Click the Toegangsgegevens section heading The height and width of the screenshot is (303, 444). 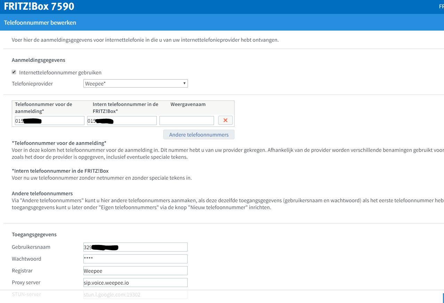coord(34,235)
